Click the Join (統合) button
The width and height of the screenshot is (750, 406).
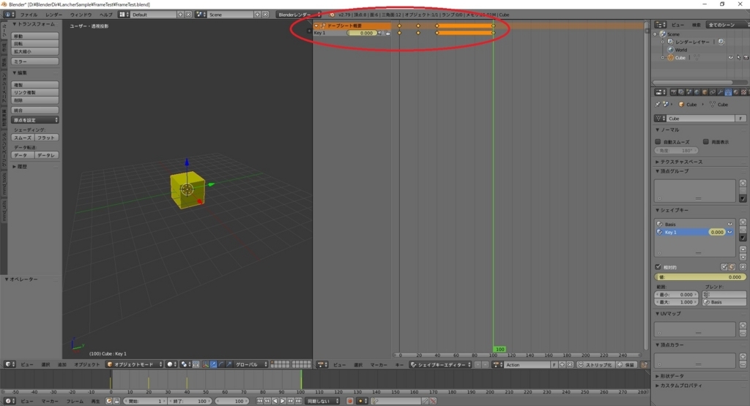[x=35, y=110]
